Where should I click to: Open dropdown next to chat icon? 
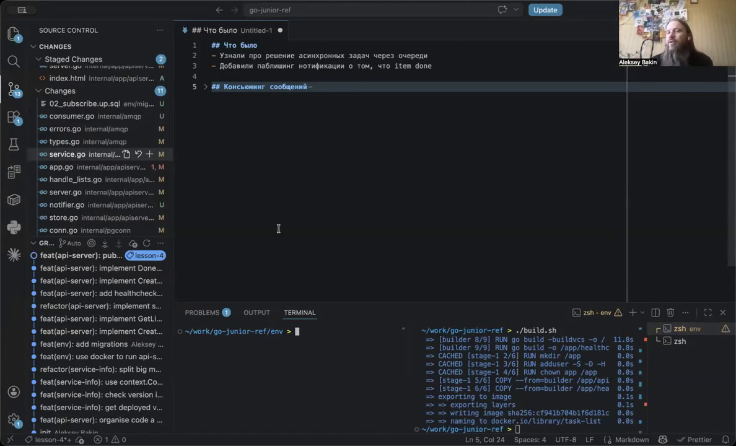coord(516,10)
